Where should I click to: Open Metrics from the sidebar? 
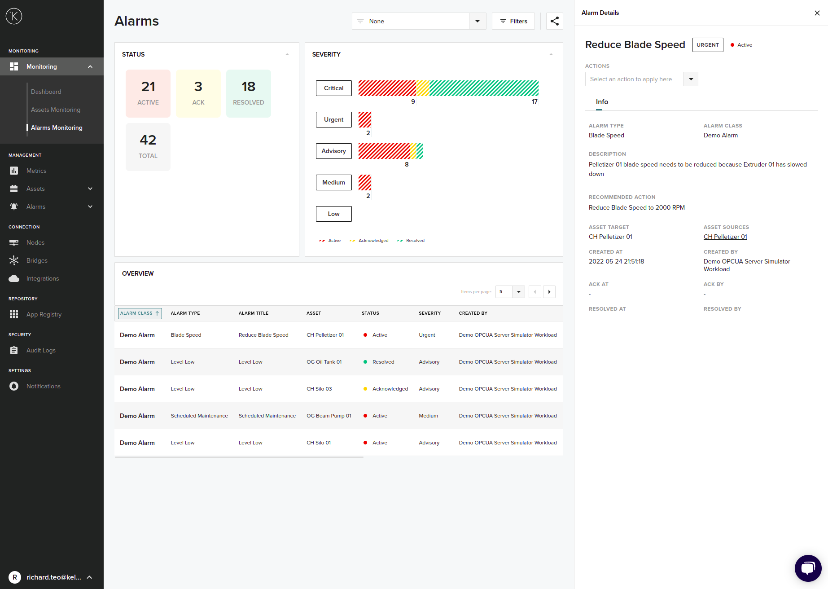[x=36, y=171]
